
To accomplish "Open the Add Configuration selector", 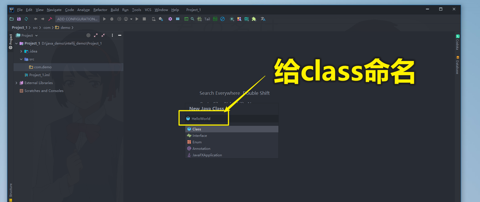I will [x=77, y=19].
